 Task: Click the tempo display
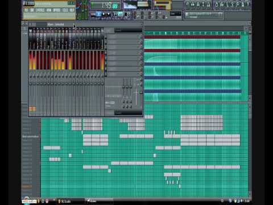click(118, 14)
